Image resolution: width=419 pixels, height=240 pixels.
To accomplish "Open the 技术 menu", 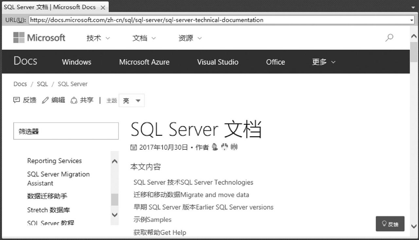I will [x=98, y=38].
